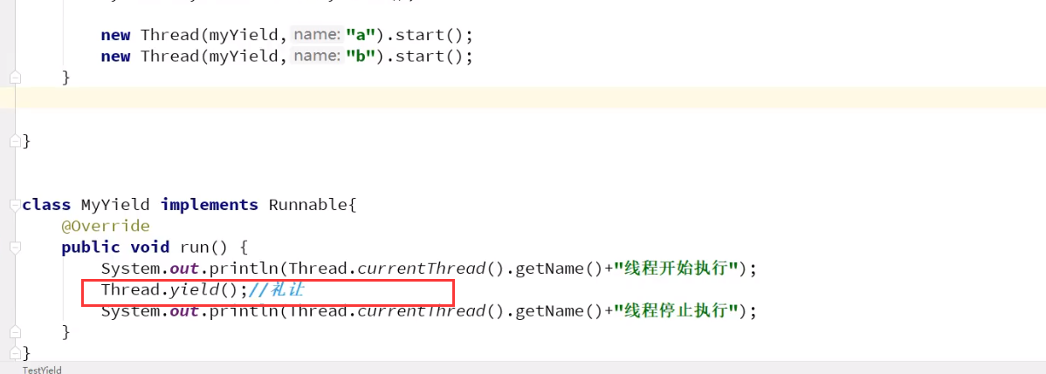Click the "线程停止执行" string literal

pyautogui.click(x=680, y=311)
